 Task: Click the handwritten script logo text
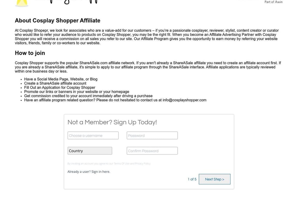pyautogui.click(x=66, y=2)
